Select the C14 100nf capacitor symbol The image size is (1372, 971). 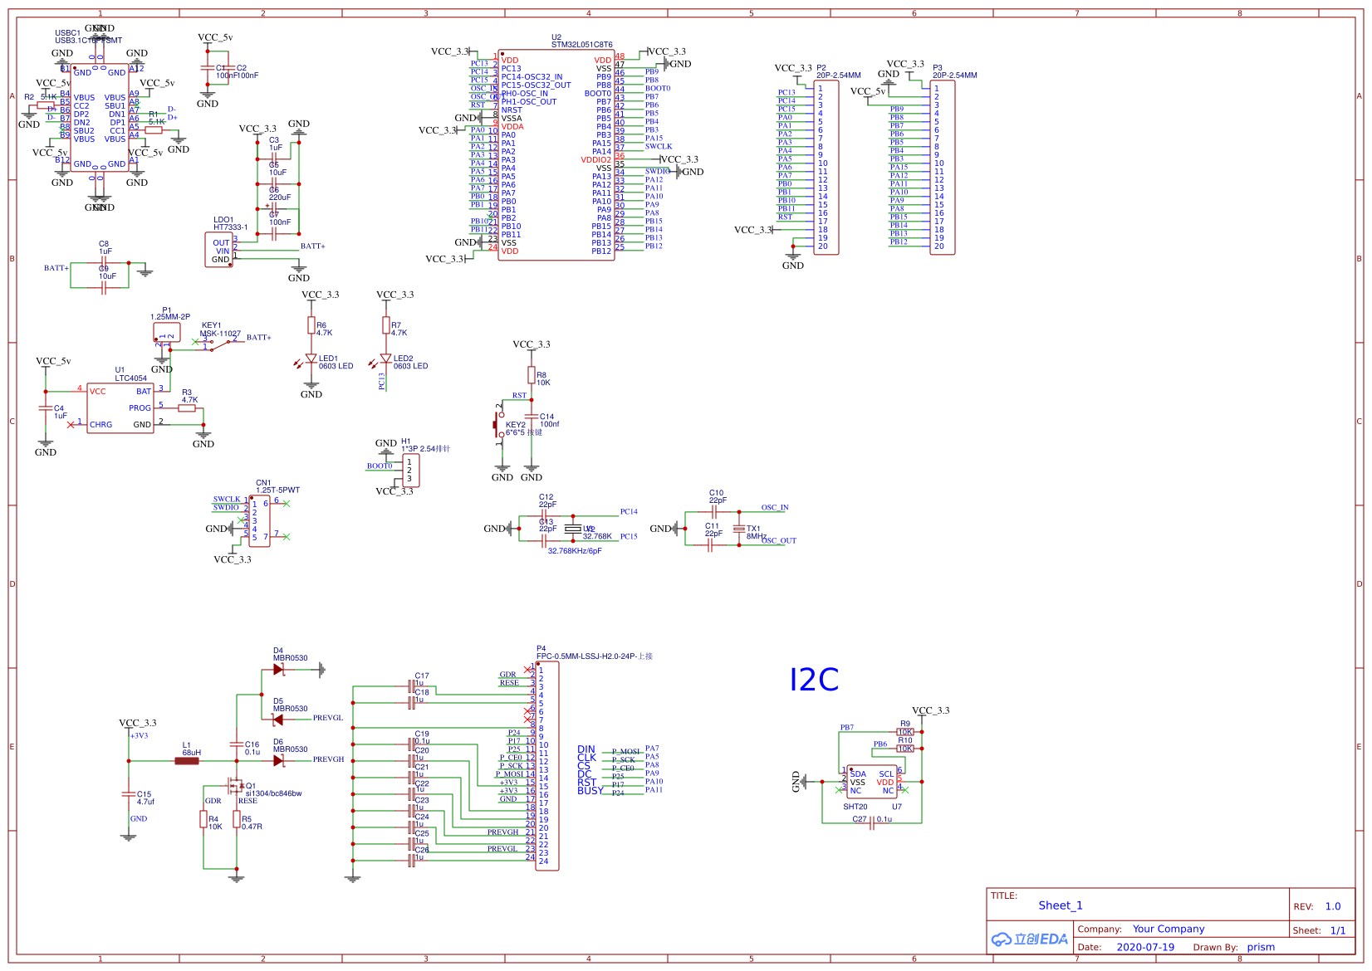tap(532, 417)
